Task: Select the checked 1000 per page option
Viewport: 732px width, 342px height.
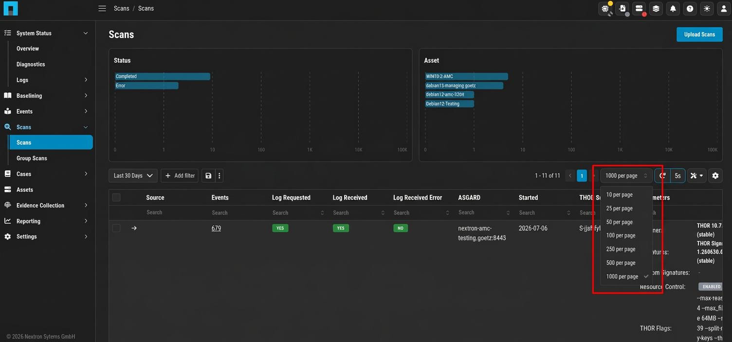Action: 626,276
